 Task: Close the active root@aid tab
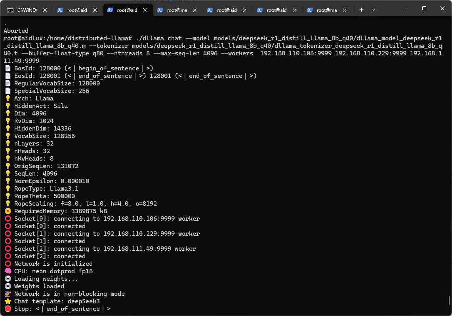(x=145, y=10)
